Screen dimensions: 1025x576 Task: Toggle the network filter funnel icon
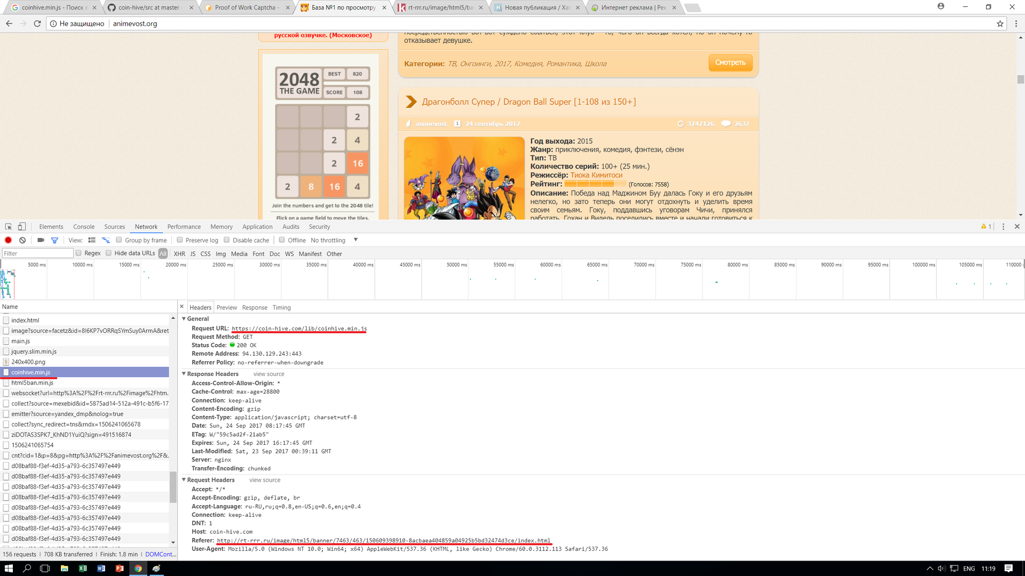54,241
